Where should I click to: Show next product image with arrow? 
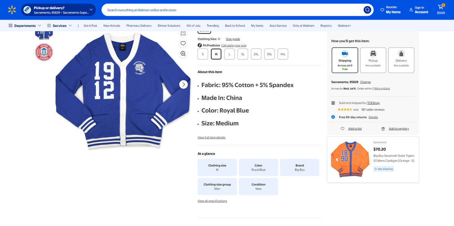tap(183, 85)
